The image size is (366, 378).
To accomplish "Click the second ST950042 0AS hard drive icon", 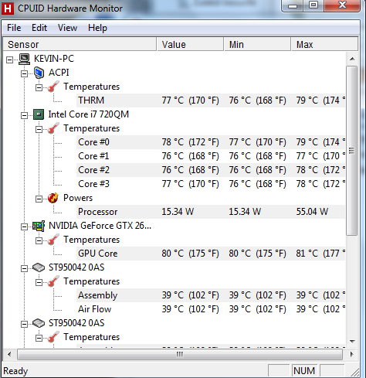I will [39, 323].
